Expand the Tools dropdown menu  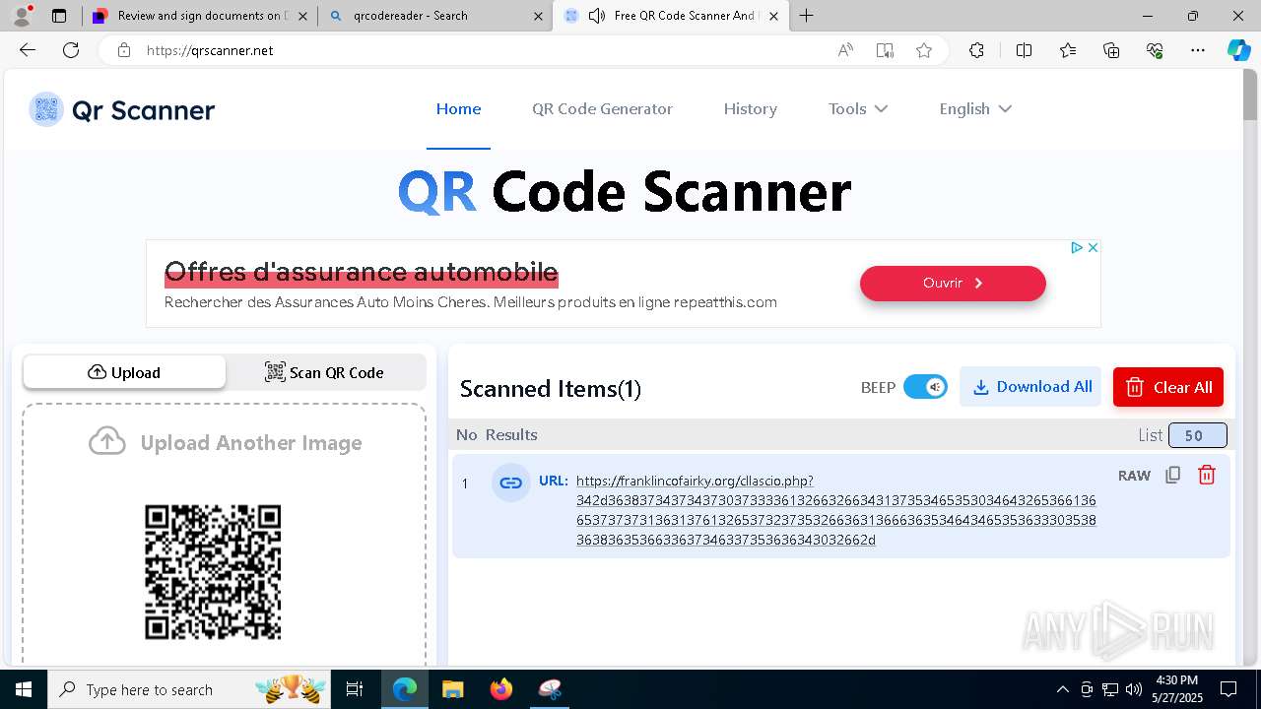(858, 109)
